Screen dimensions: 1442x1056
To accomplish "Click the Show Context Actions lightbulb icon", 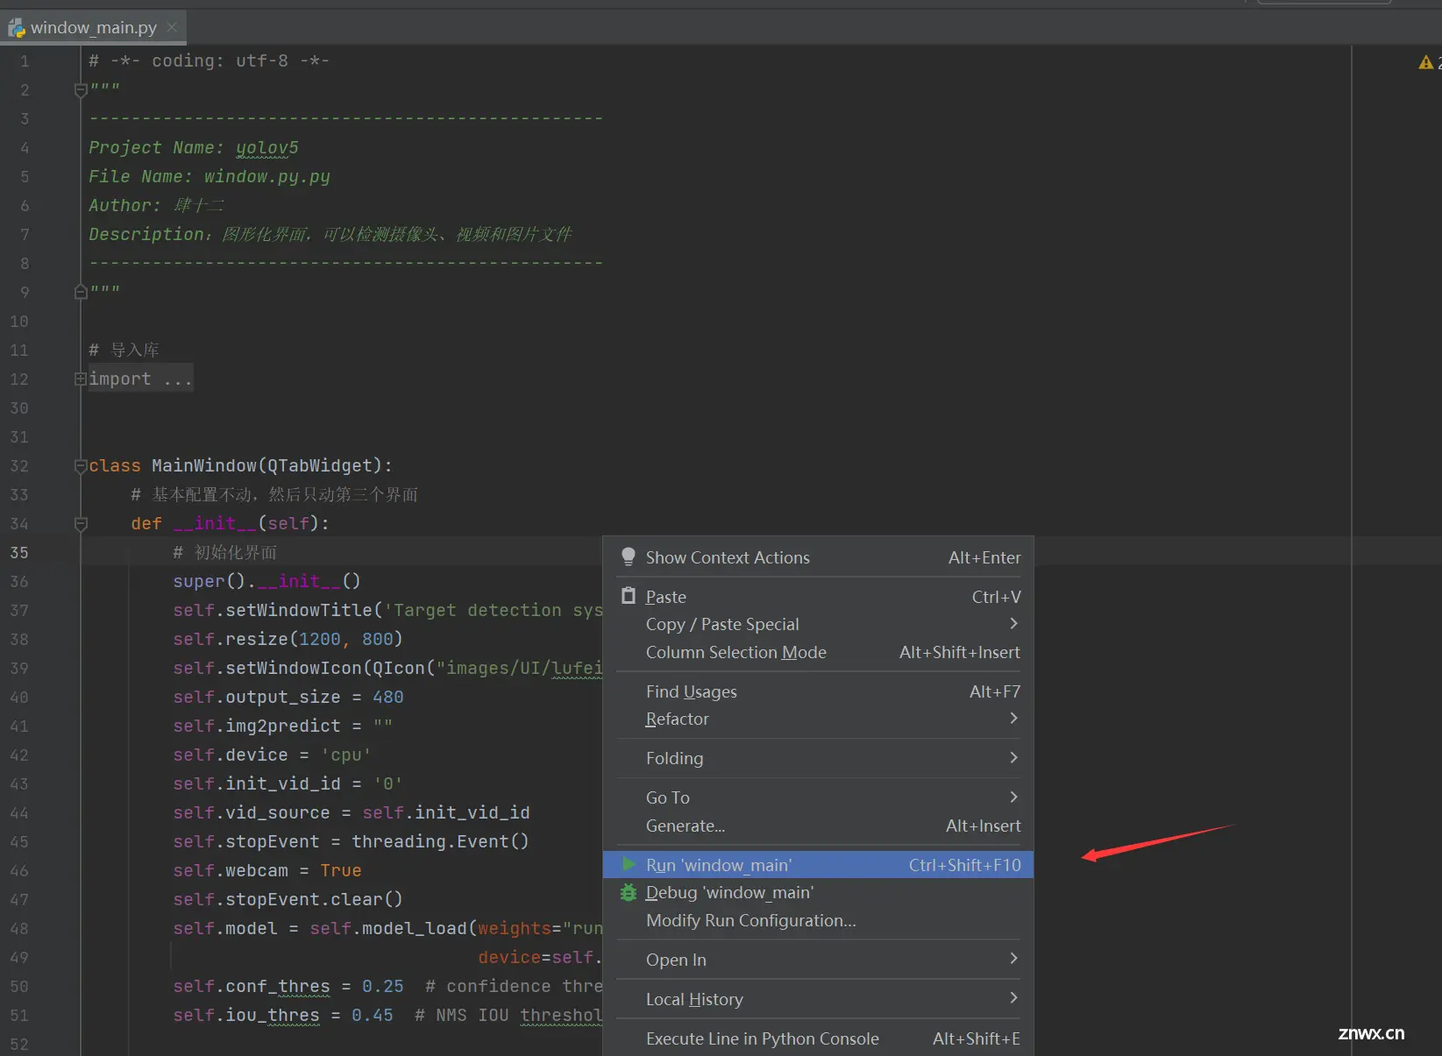I will [629, 557].
